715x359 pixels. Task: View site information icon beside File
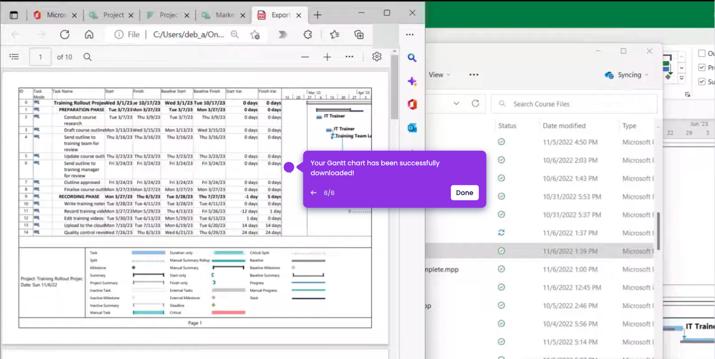click(x=119, y=34)
